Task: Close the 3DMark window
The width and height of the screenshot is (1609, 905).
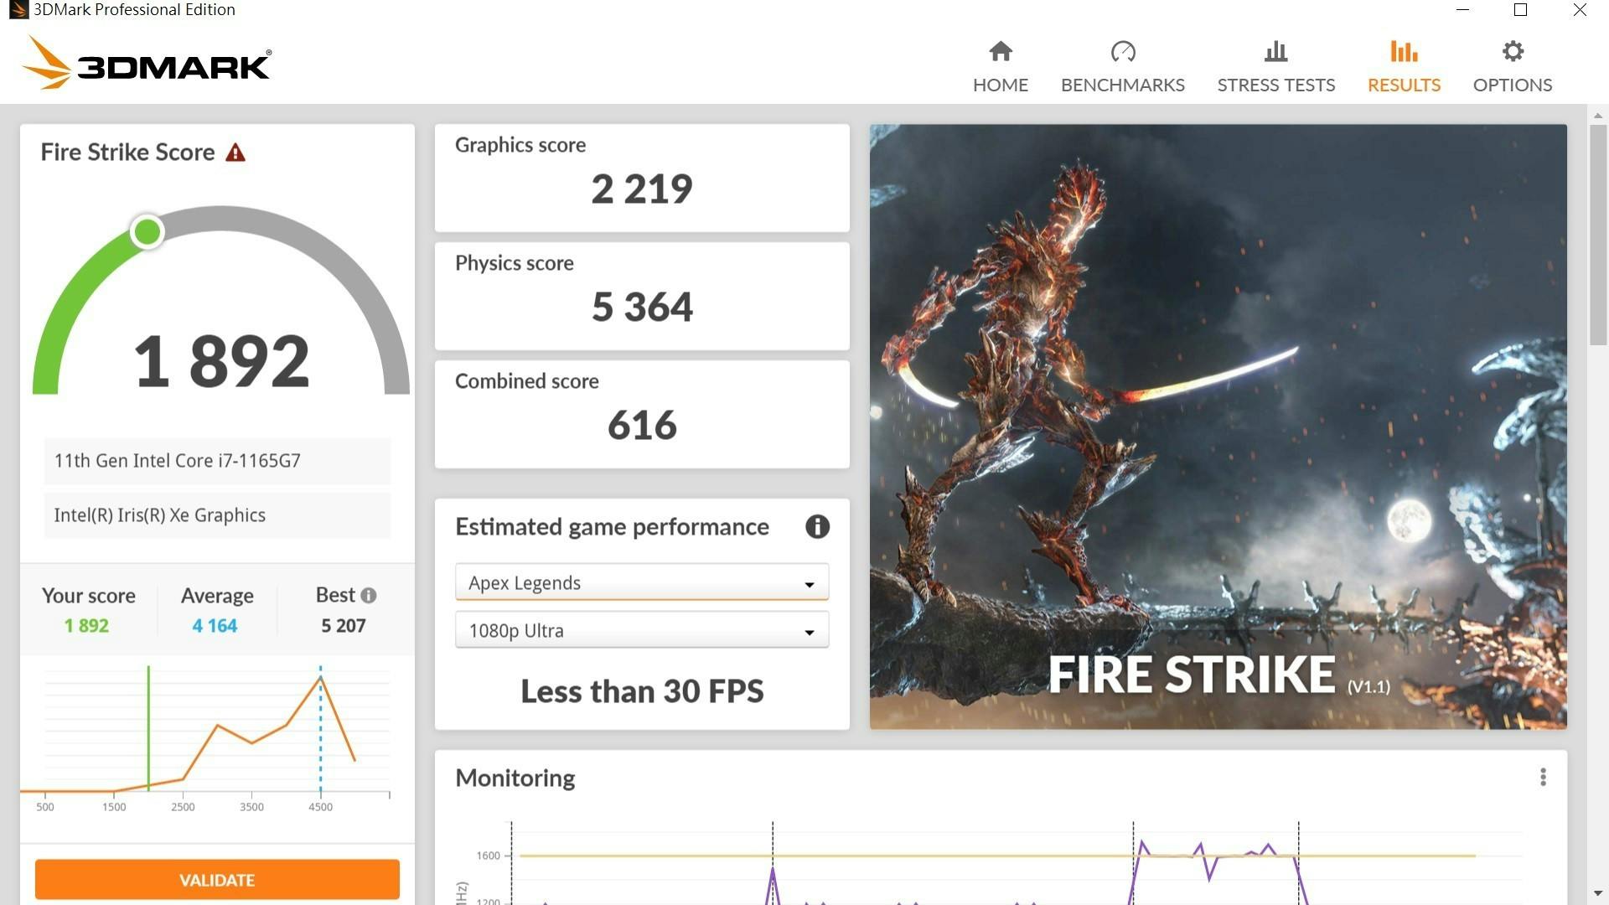Action: tap(1580, 10)
